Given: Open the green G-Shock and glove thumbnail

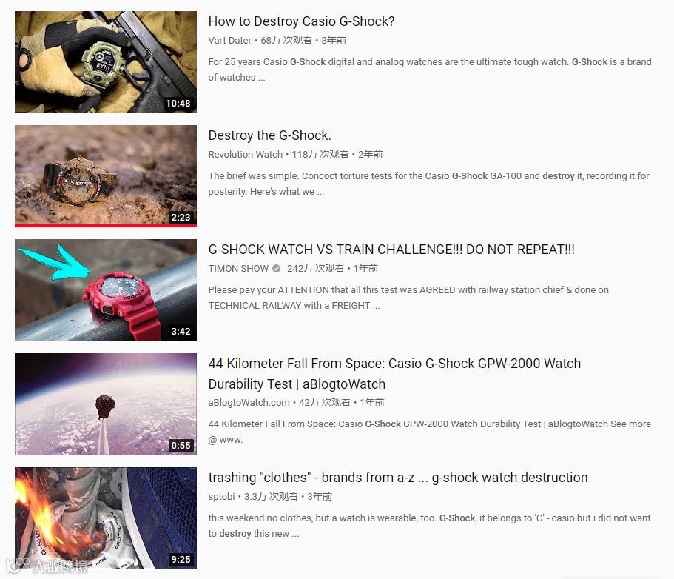Looking at the screenshot, I should point(106,62).
